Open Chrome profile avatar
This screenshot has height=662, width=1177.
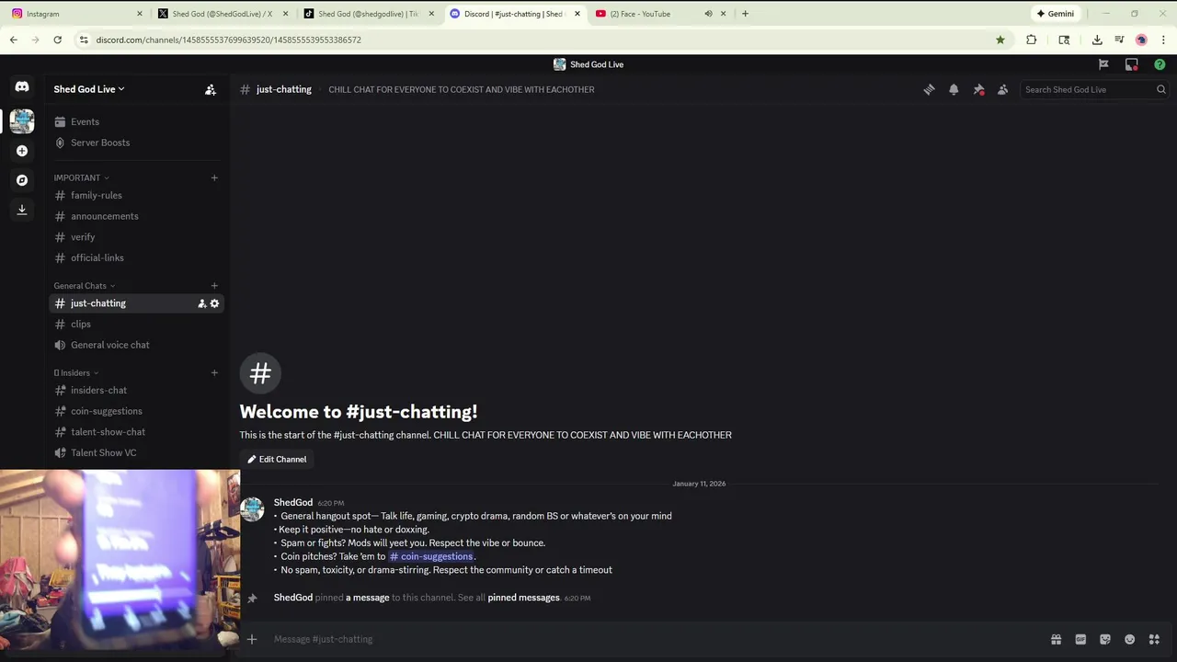(x=1141, y=40)
